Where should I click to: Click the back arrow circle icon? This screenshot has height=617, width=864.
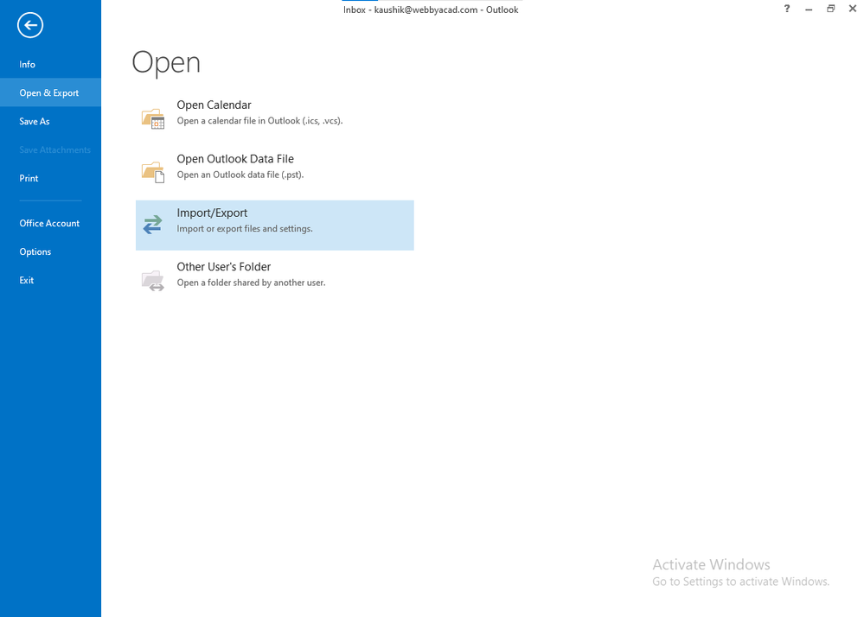30,25
